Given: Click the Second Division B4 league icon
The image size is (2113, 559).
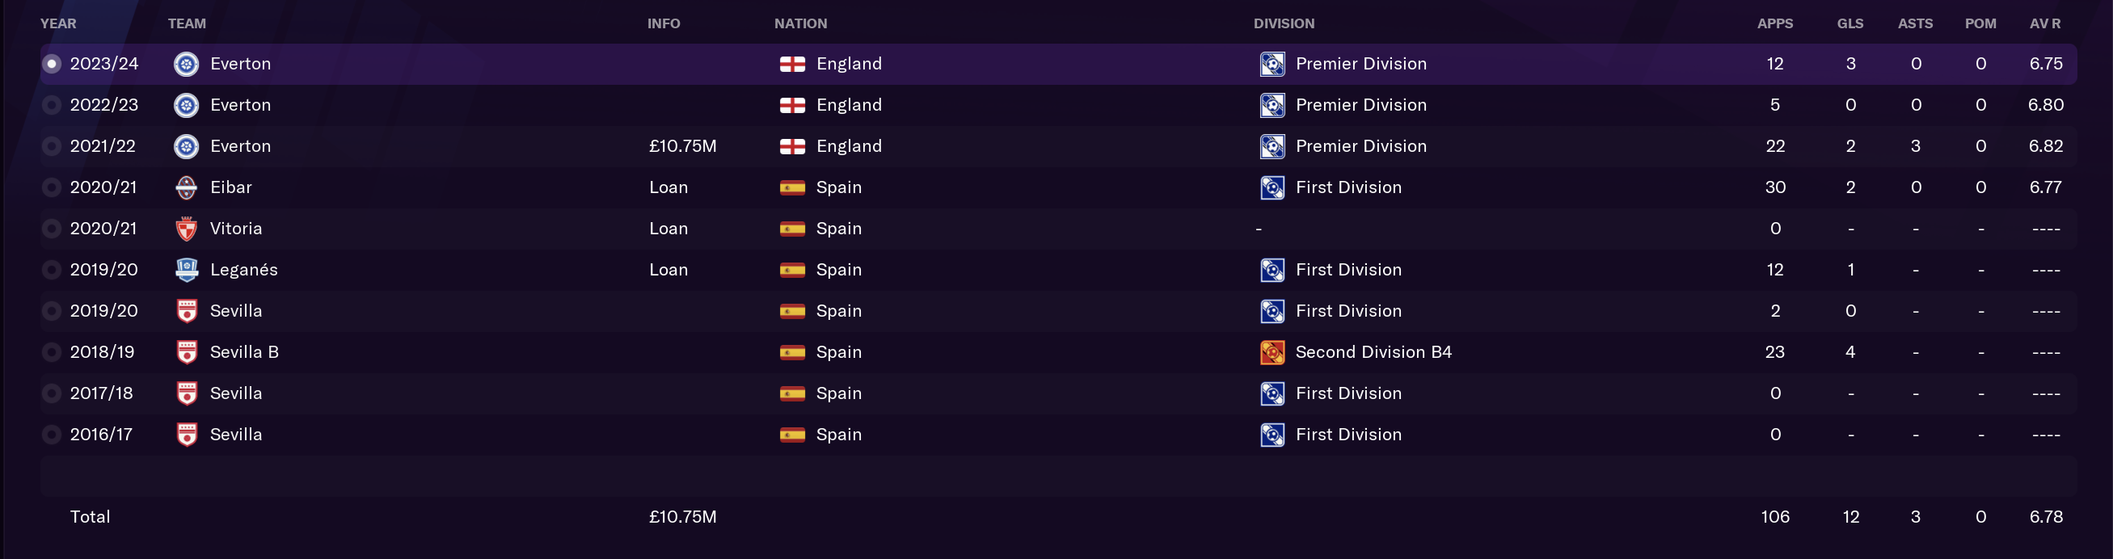Looking at the screenshot, I should (1272, 352).
